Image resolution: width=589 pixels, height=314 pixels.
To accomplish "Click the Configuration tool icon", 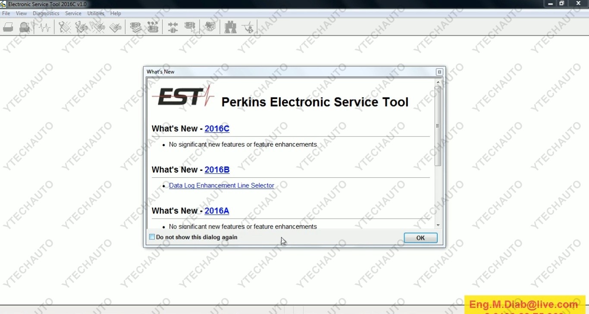I will (x=153, y=28).
